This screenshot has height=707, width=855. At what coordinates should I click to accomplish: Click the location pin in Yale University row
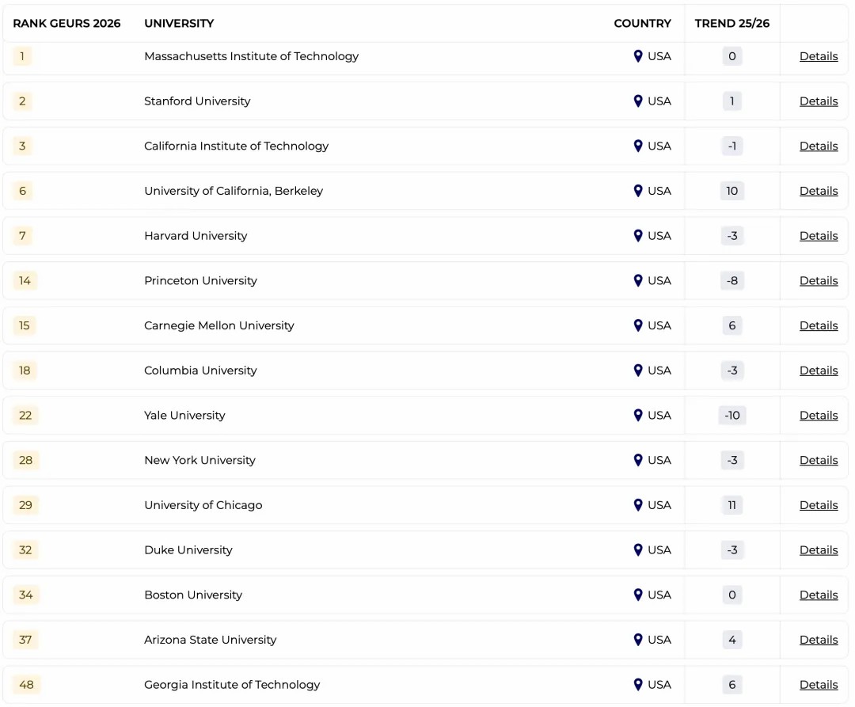(x=638, y=416)
